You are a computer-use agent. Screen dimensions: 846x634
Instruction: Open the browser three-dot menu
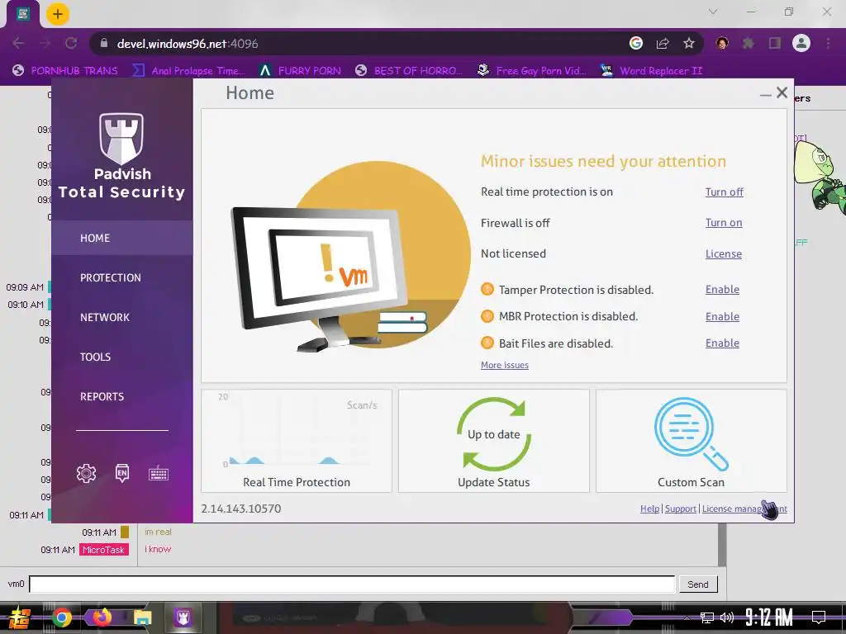tap(828, 43)
